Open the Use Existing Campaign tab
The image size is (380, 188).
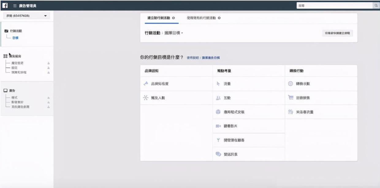pos(201,18)
